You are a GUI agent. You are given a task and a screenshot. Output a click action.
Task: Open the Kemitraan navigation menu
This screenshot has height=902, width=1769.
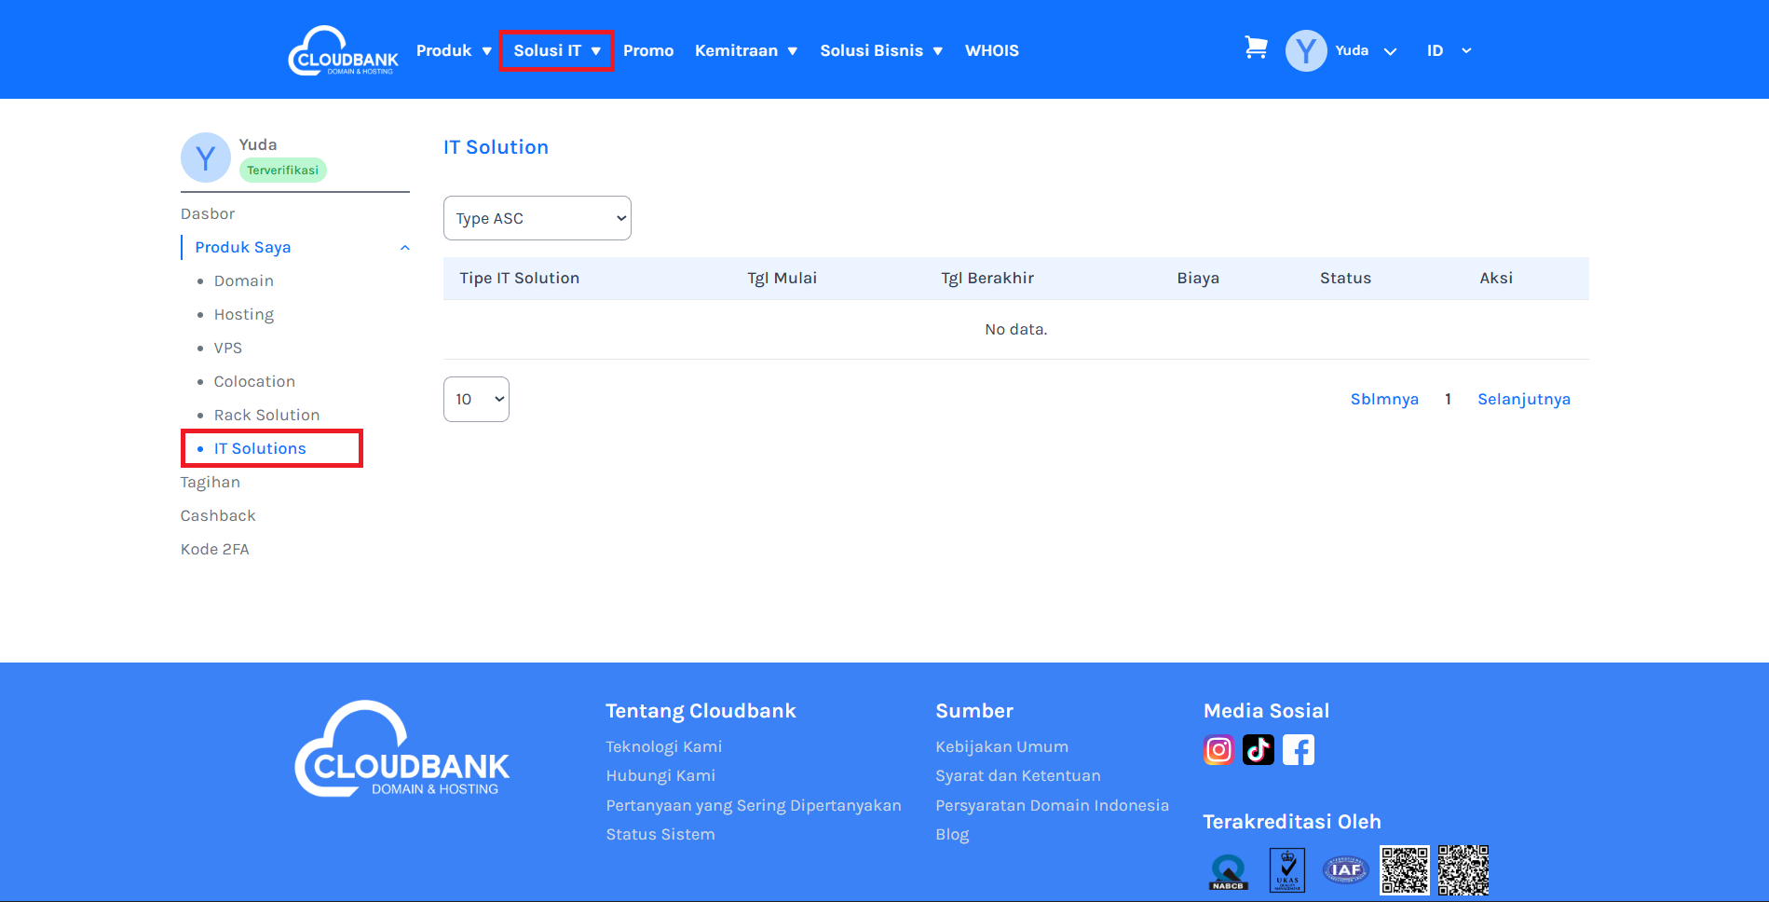[x=745, y=51]
